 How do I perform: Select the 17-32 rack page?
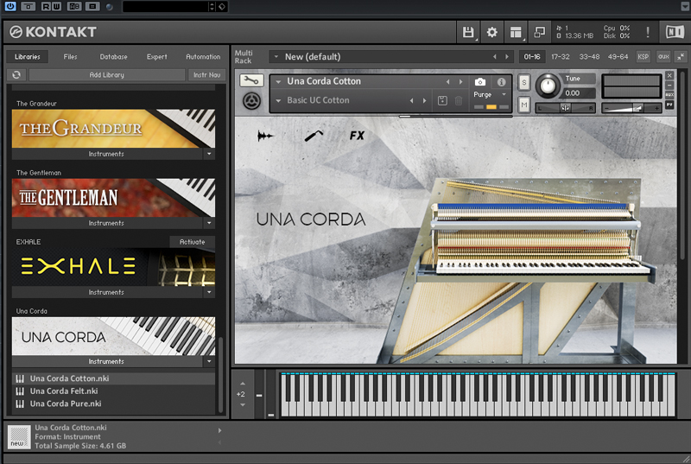pos(560,56)
